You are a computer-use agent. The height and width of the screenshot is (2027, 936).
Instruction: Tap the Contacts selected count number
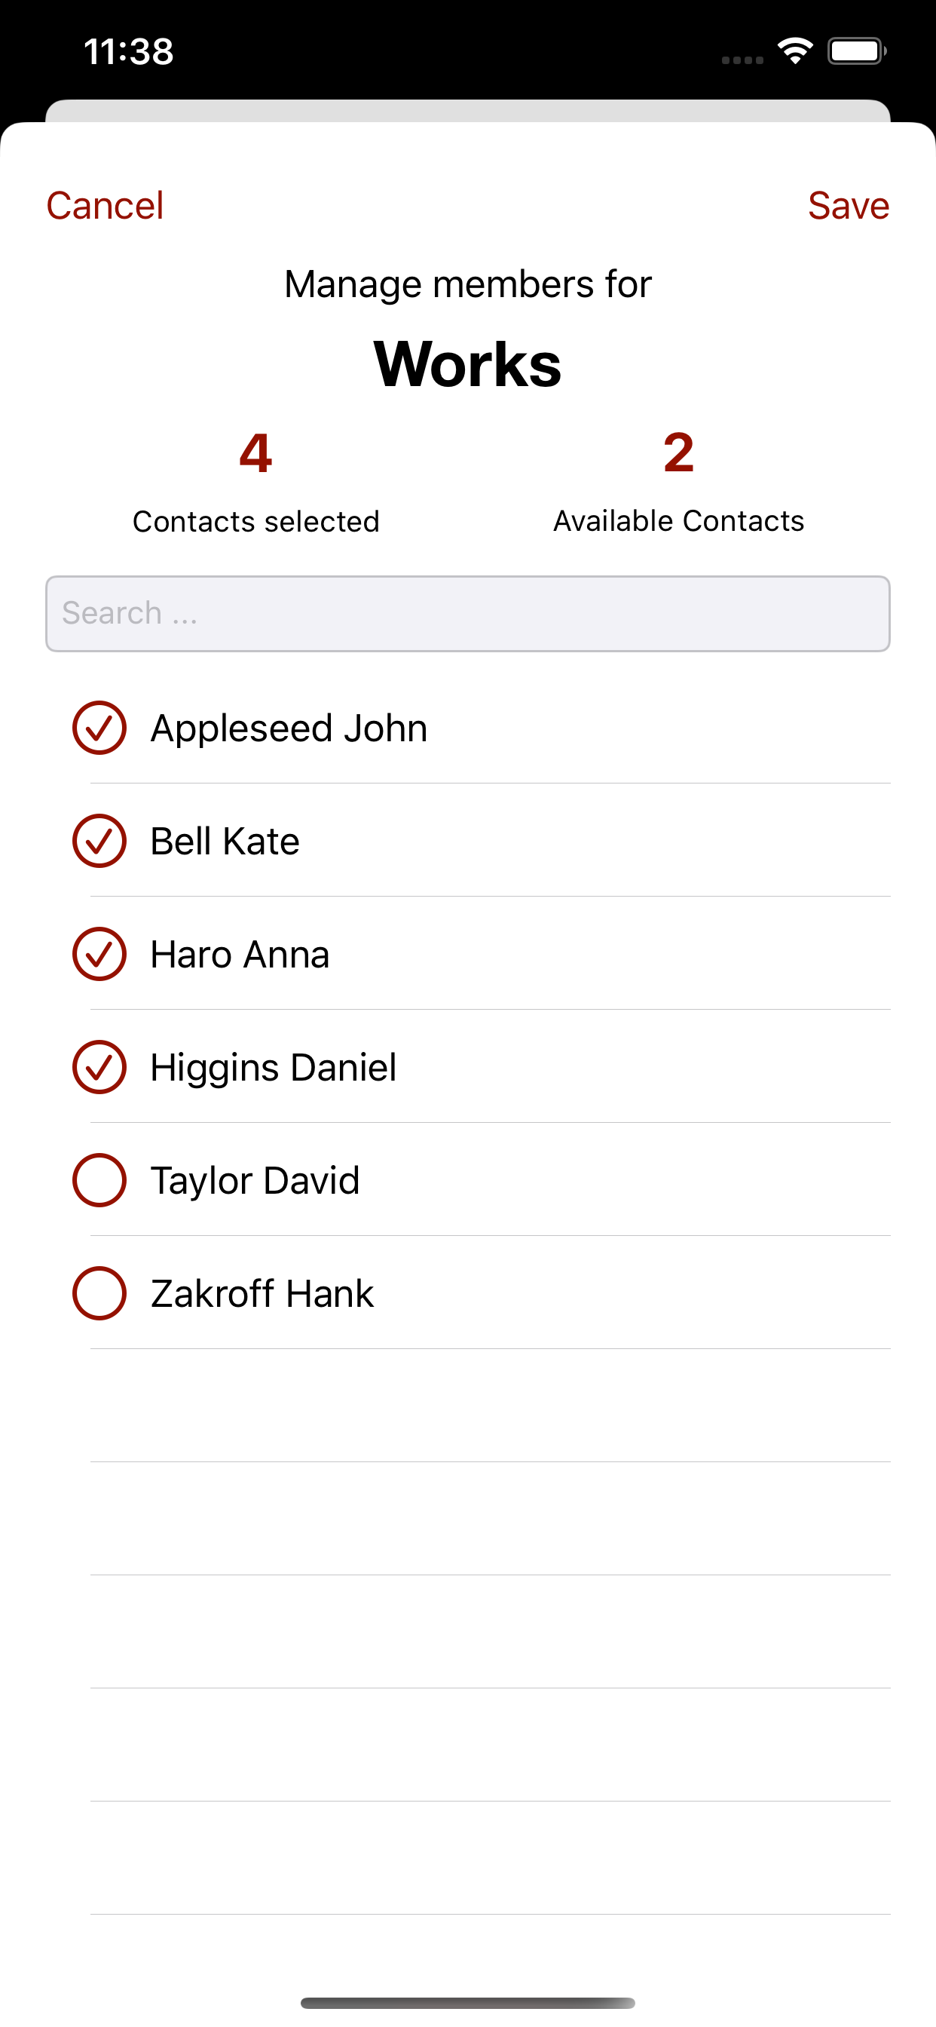(x=255, y=453)
